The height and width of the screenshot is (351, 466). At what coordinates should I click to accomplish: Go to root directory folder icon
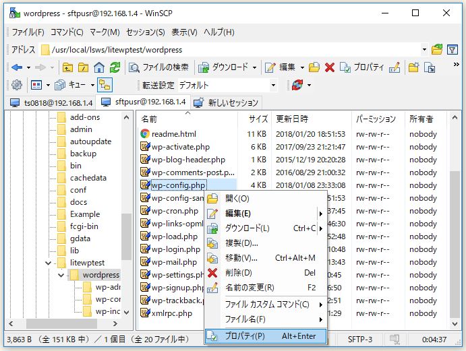tap(83, 67)
